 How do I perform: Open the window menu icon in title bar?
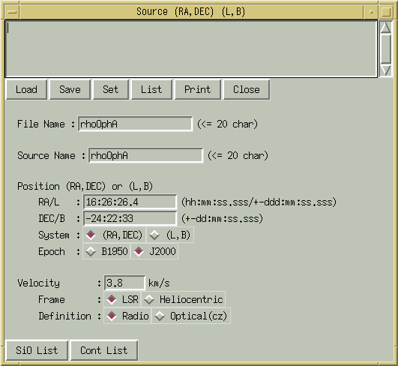point(12,12)
